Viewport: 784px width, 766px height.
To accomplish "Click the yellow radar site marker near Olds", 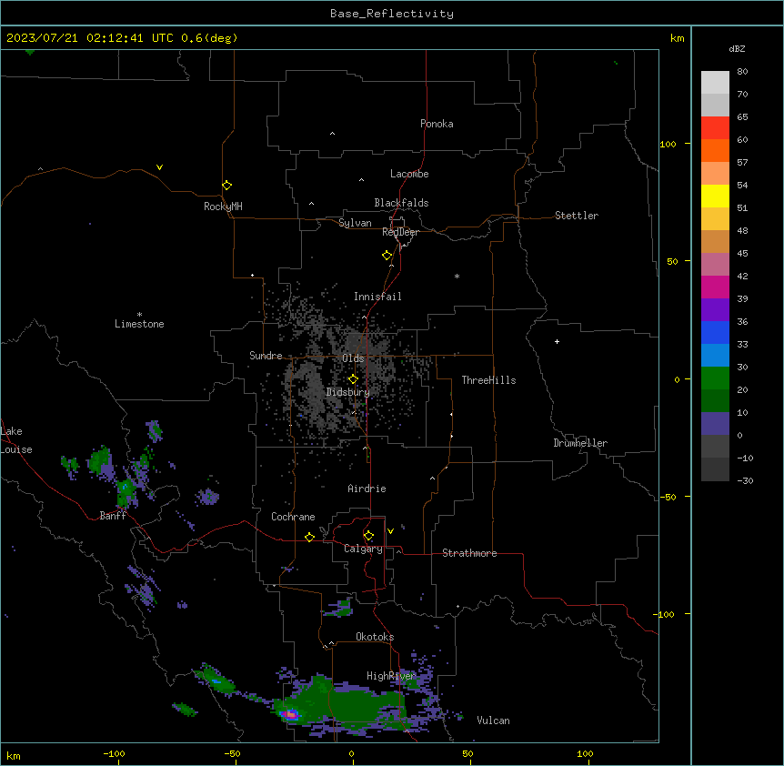I will coord(353,379).
